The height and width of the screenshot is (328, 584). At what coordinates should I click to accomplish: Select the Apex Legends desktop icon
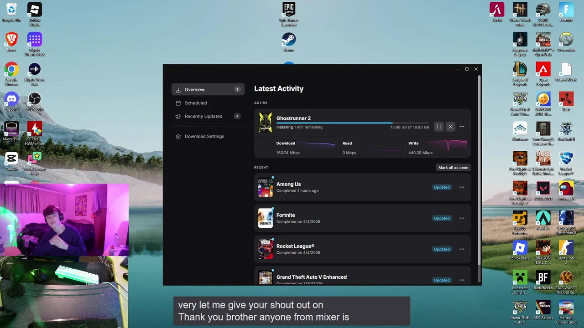(543, 74)
